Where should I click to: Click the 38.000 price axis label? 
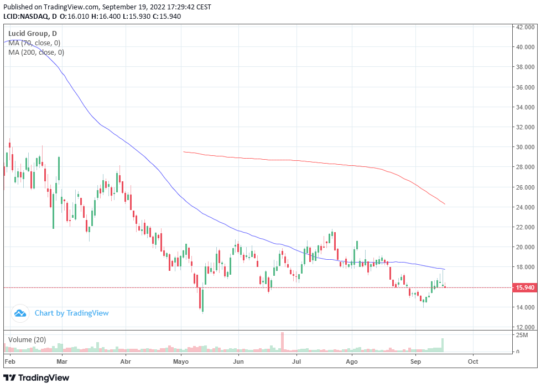525,67
